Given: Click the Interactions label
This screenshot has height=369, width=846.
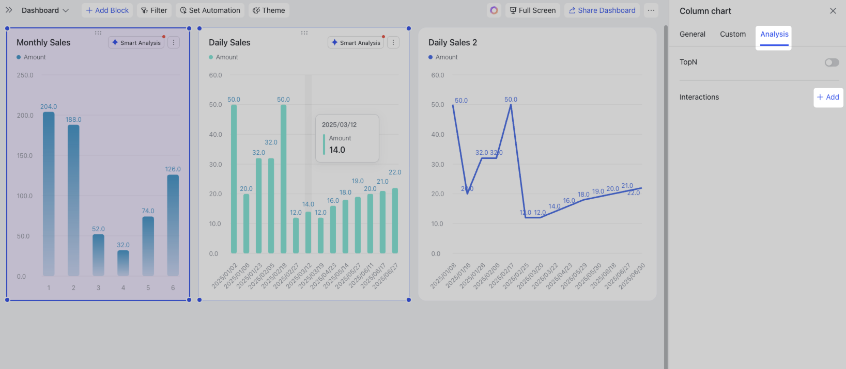Looking at the screenshot, I should (699, 97).
